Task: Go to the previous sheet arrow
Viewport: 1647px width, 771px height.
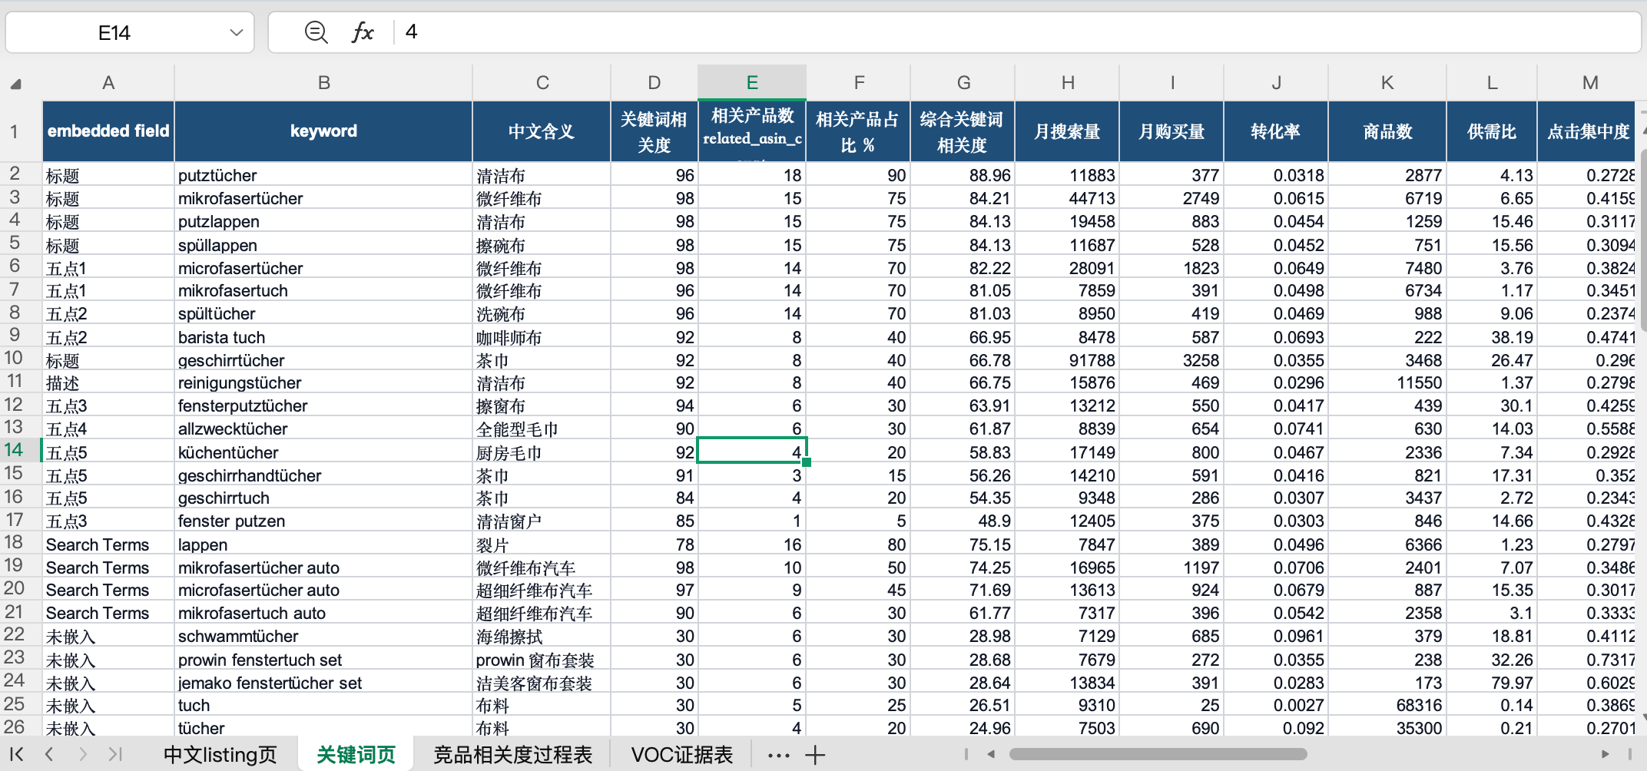Action: click(49, 754)
